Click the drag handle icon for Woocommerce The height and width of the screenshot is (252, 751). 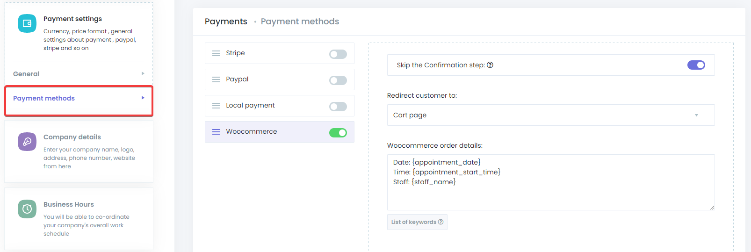[x=216, y=132]
